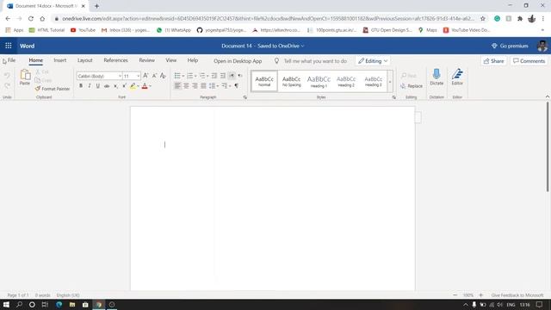Image resolution: width=551 pixels, height=310 pixels.
Task: Click the Redo arrow icon
Action: 7,85
